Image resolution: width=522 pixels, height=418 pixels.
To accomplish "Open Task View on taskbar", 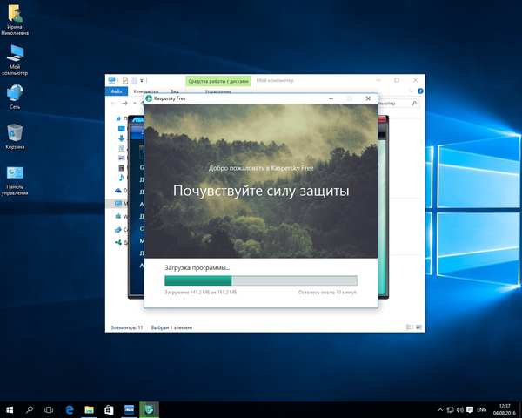I will pos(49,409).
